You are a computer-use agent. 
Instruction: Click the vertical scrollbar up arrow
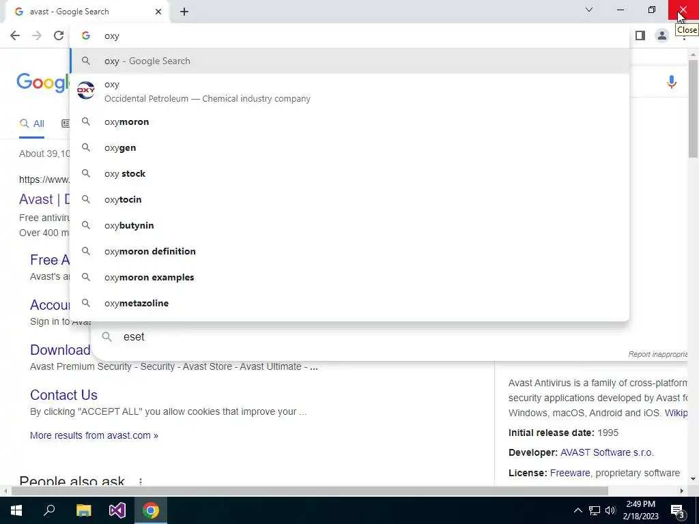pyautogui.click(x=693, y=54)
